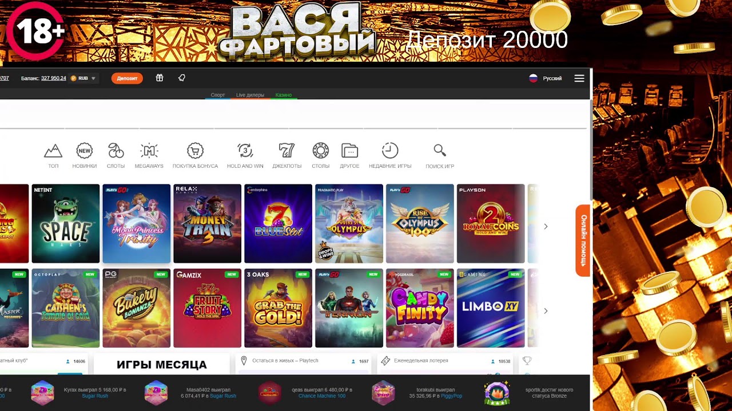Open the НОВИНКИ new games category
Image resolution: width=732 pixels, height=411 pixels.
pyautogui.click(x=85, y=155)
